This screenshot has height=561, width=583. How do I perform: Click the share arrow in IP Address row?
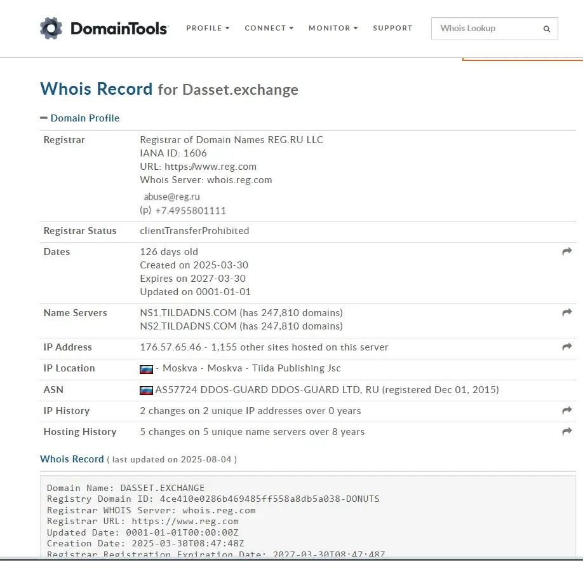[x=567, y=347]
